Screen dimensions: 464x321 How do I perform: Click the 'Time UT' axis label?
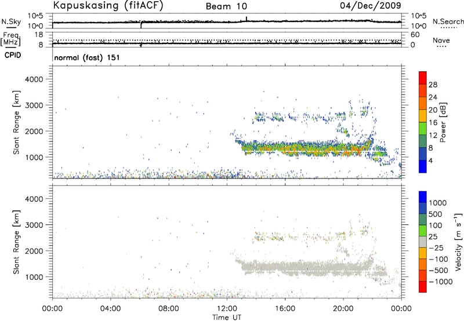227,318
